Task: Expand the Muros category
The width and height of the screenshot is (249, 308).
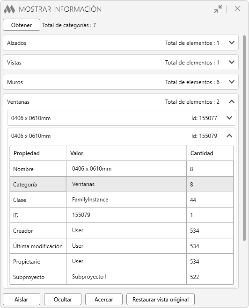Action: coord(232,82)
